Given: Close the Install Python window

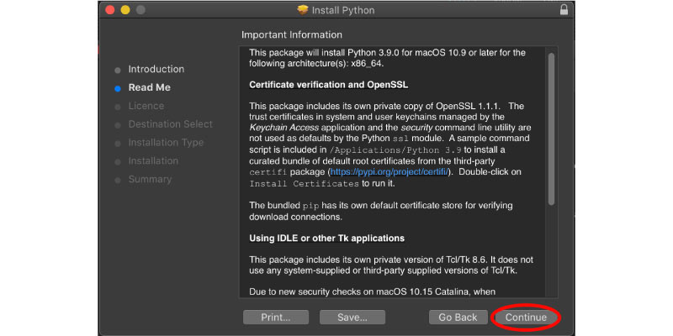Looking at the screenshot, I should tap(110, 10).
